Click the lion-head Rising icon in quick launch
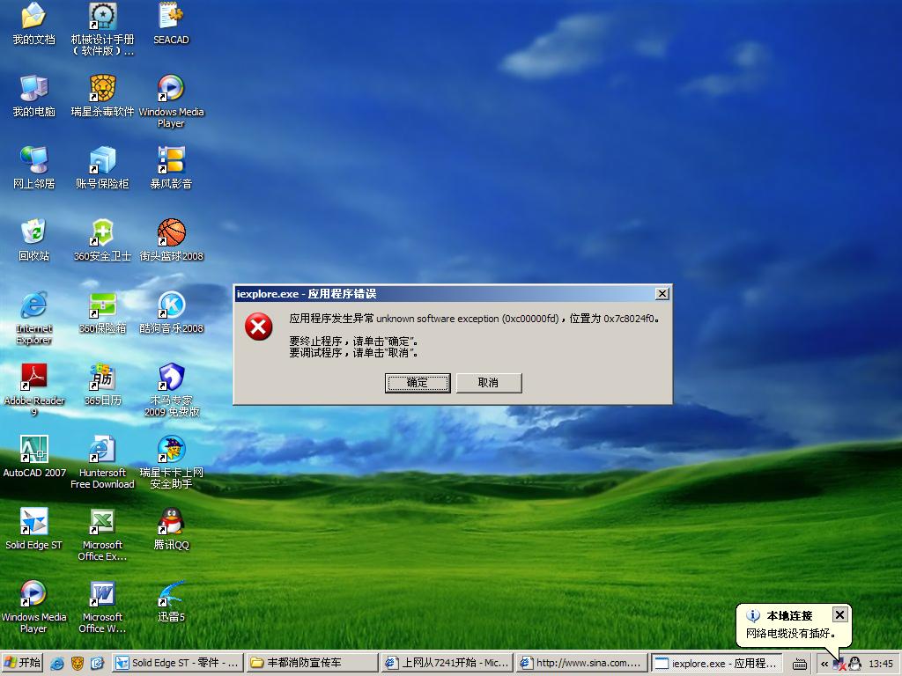The image size is (902, 676). pos(78,664)
